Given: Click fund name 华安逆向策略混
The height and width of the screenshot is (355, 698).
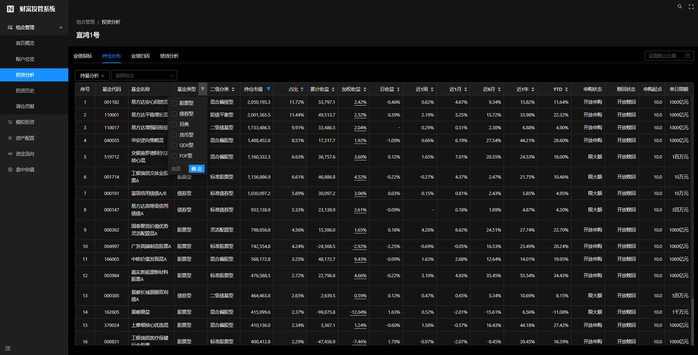Looking at the screenshot, I should pyautogui.click(x=148, y=140).
